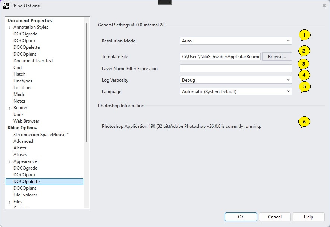Expand the Files tree node chevron
Viewport: 330px width, 227px height.
9,202
